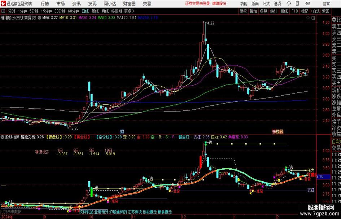Switch to 5分钟 period

[x=34, y=11]
